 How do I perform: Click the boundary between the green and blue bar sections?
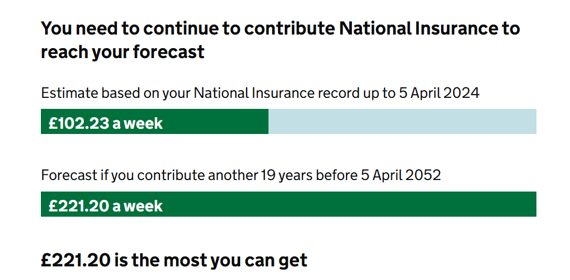click(268, 121)
